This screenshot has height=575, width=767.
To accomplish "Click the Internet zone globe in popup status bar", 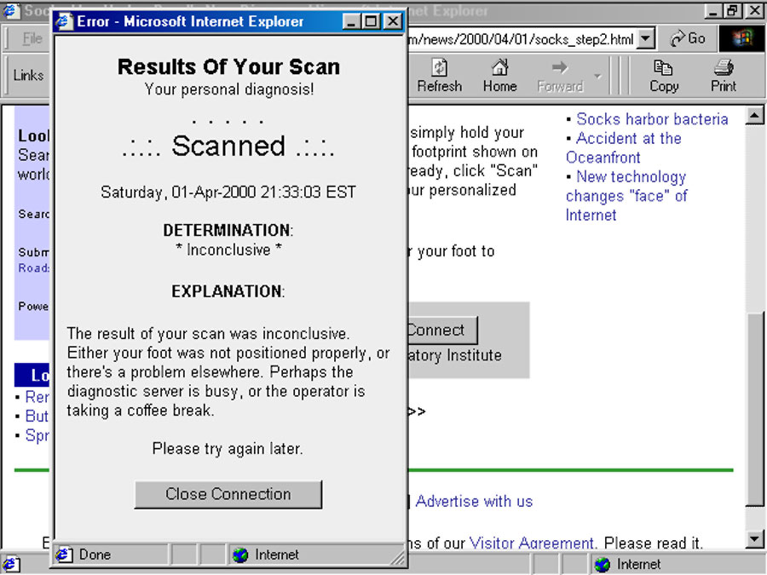I will [x=240, y=555].
